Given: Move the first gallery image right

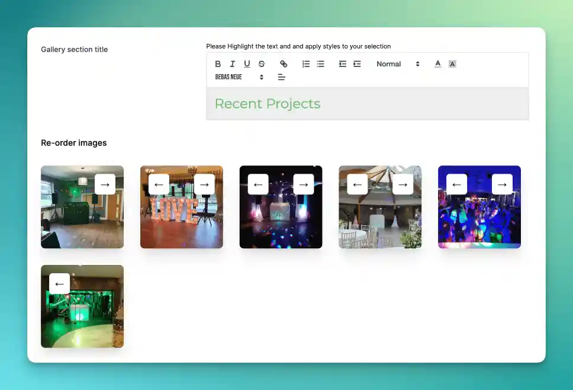Looking at the screenshot, I should (x=105, y=184).
